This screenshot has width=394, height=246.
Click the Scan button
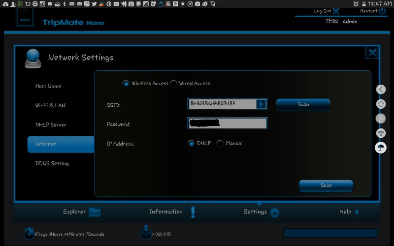[x=303, y=104]
